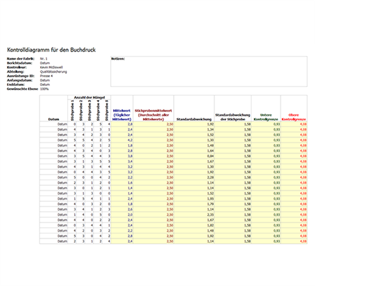
Task: Select the Standardabweichung cell showing 1,82
Action: [194, 226]
